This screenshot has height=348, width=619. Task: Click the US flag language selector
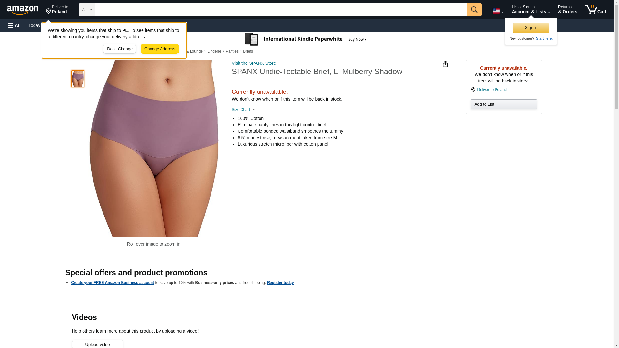coord(498,11)
